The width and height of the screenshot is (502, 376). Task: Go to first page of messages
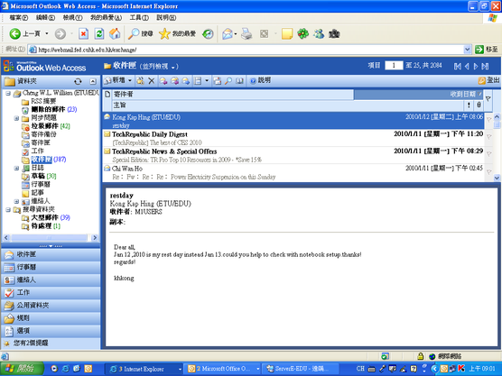coord(458,66)
